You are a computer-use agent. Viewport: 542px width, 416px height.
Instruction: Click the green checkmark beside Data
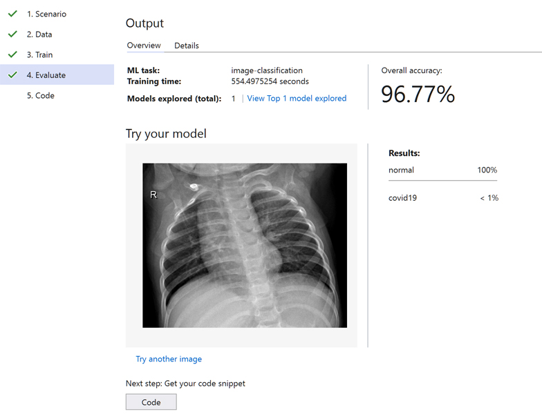click(x=12, y=34)
